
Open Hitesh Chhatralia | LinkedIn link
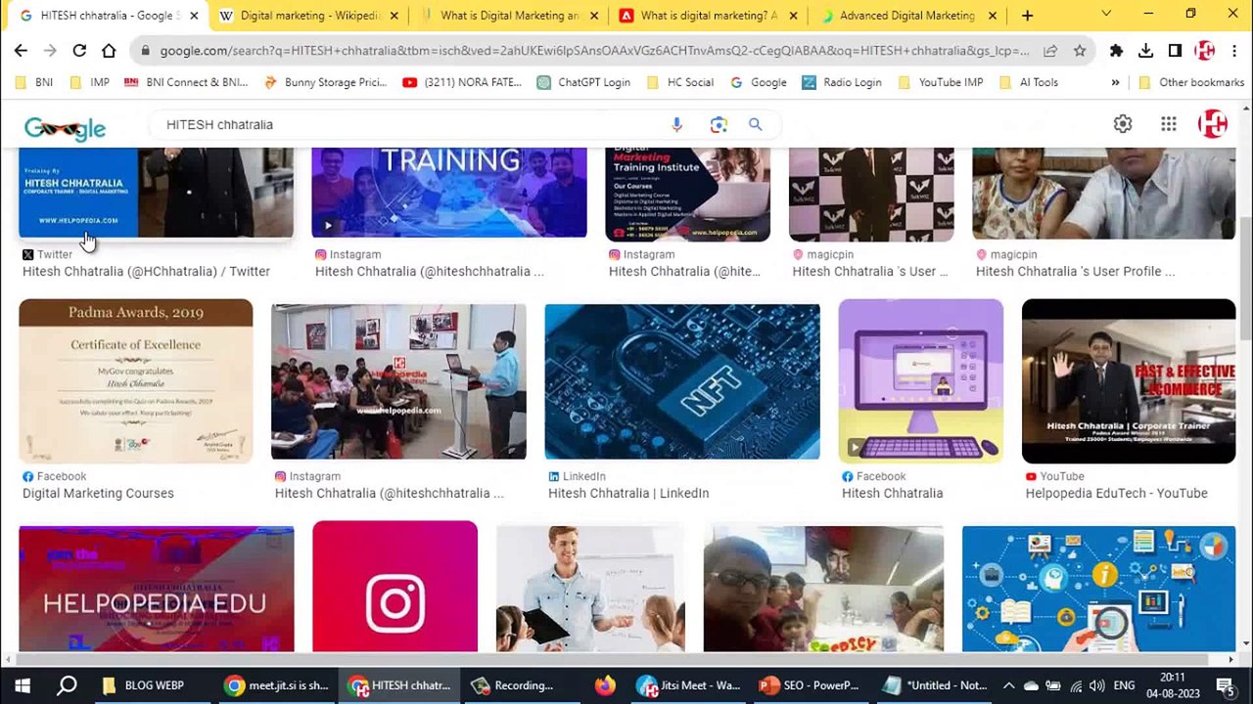[628, 493]
